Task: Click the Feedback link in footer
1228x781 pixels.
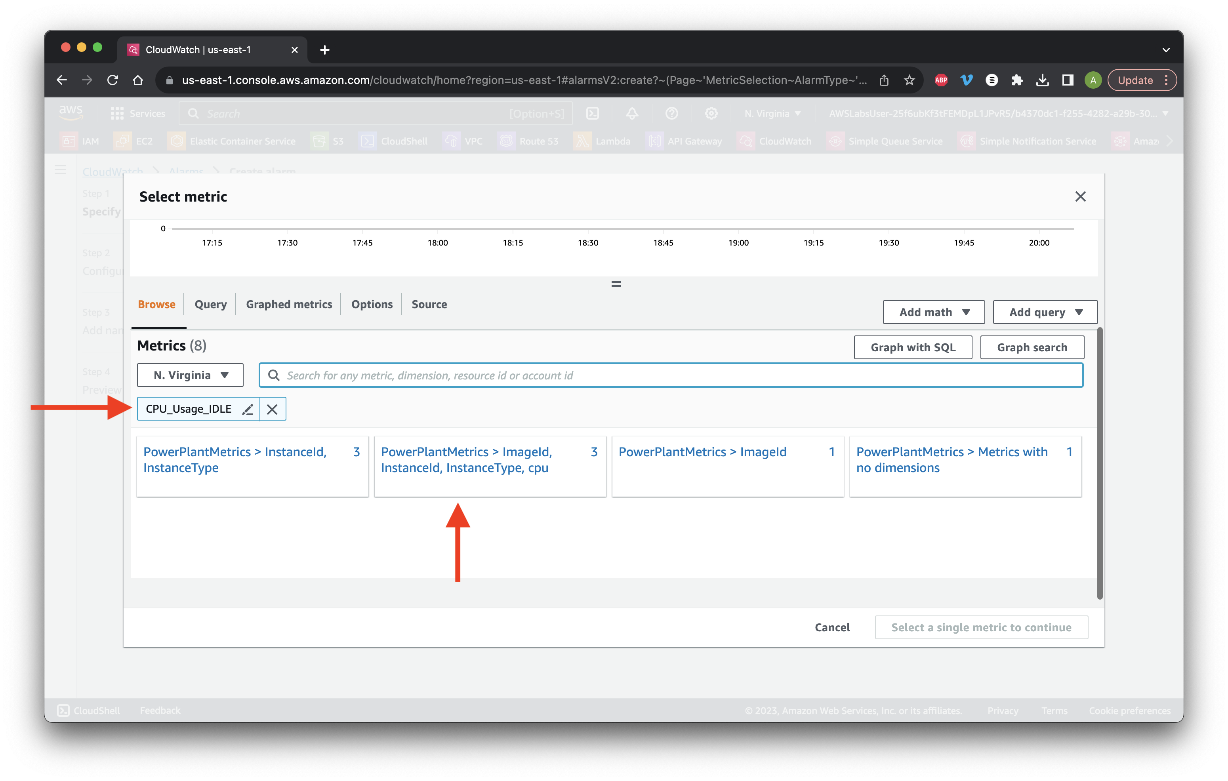Action: [160, 710]
